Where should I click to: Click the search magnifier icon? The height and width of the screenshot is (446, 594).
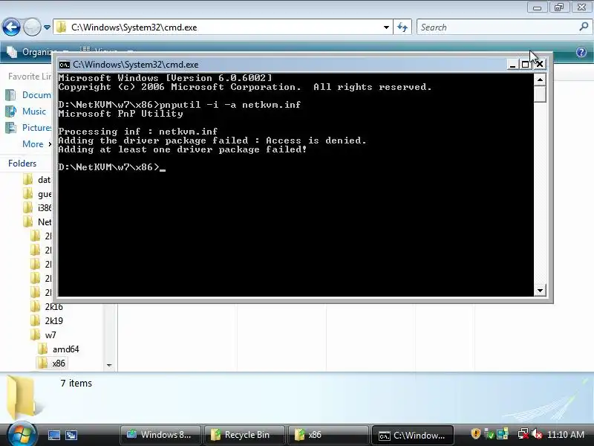[584, 27]
